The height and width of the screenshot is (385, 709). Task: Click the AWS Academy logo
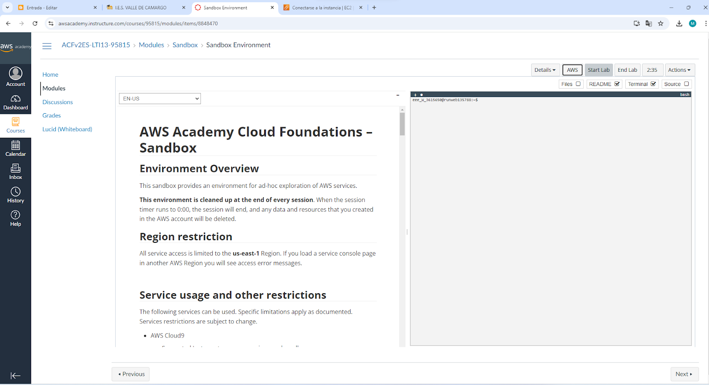tap(16, 47)
